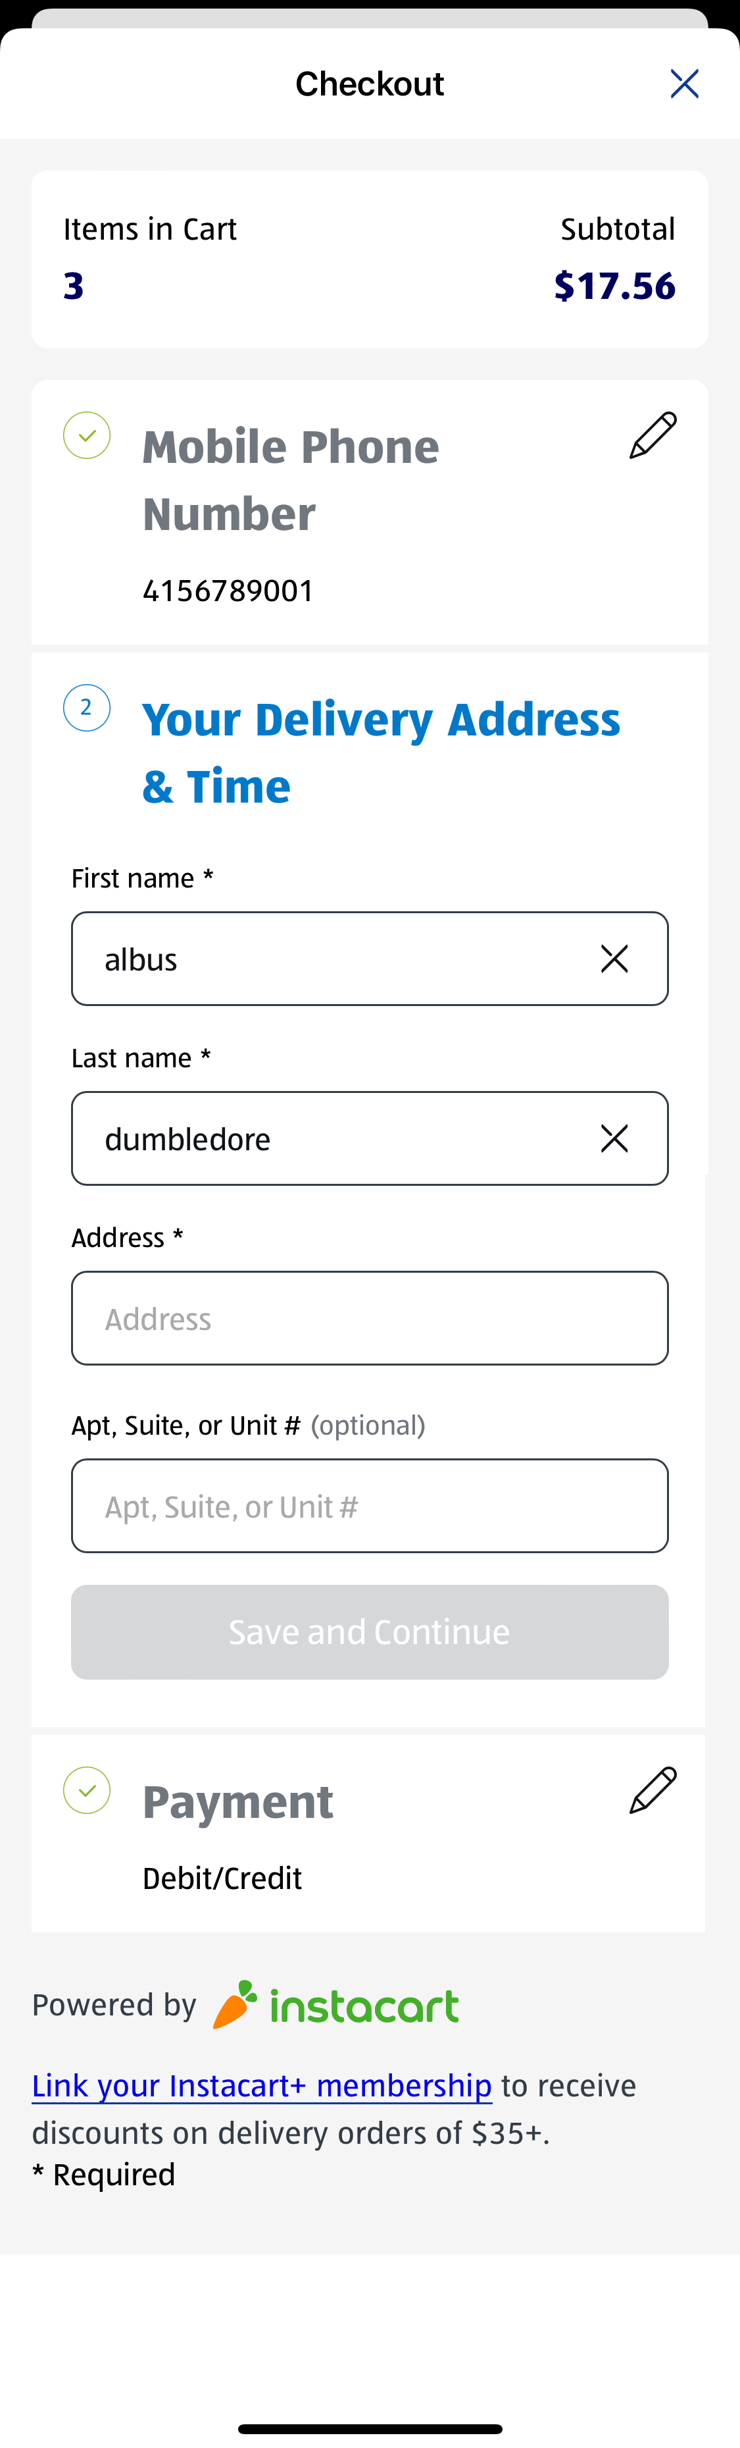The image size is (740, 2448).
Task: Click the Apt, Suite, or Unit field
Action: point(370,1505)
